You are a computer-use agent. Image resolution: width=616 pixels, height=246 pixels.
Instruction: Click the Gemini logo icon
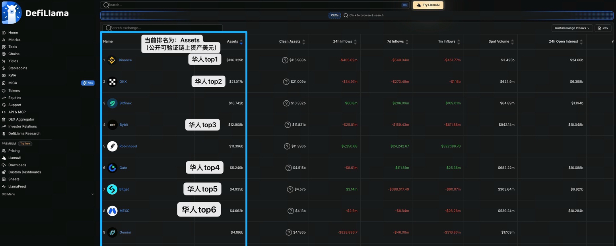click(x=113, y=232)
